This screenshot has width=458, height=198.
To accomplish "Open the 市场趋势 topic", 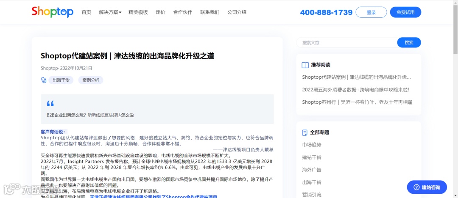I will pos(312,145).
